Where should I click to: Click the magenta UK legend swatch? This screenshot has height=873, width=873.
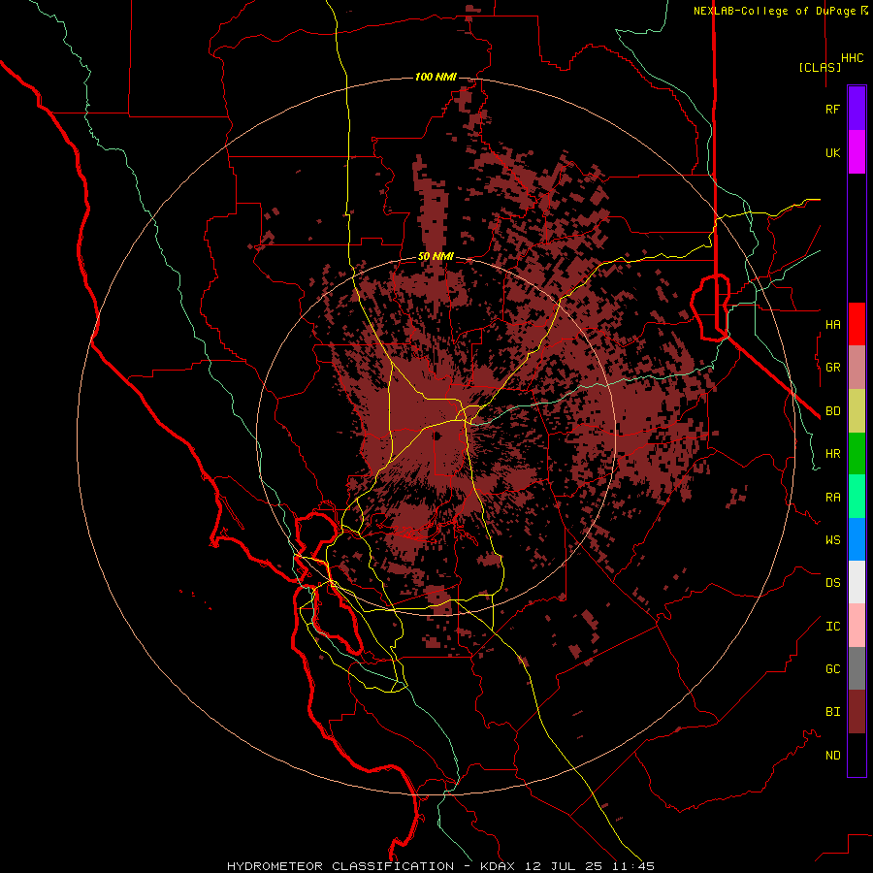(x=857, y=152)
